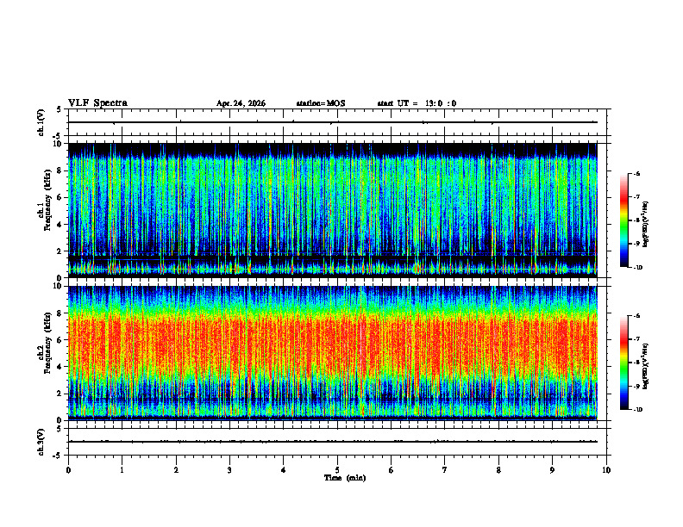Click the Time (min) axis label
This screenshot has height=527, width=683.
[x=345, y=478]
